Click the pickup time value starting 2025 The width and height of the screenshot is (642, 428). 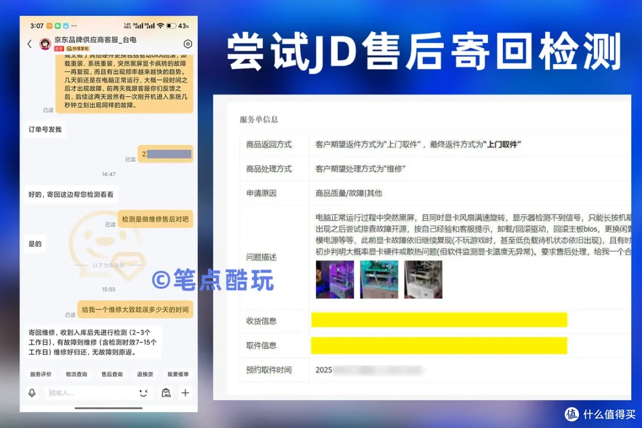(369, 370)
